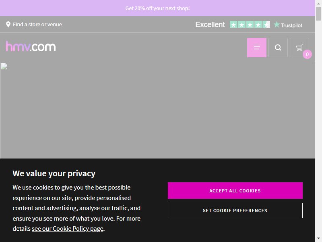
Task: Click the We value your privacy heading
Action: pos(54,173)
